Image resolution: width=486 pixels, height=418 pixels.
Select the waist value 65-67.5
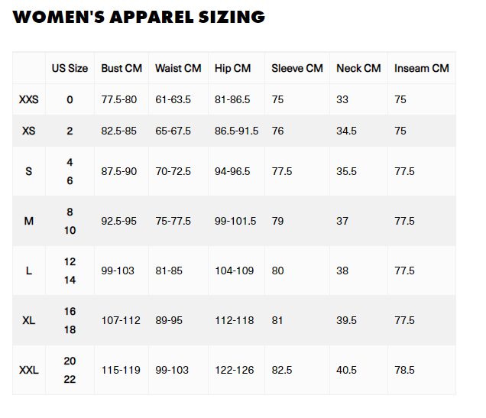point(173,131)
